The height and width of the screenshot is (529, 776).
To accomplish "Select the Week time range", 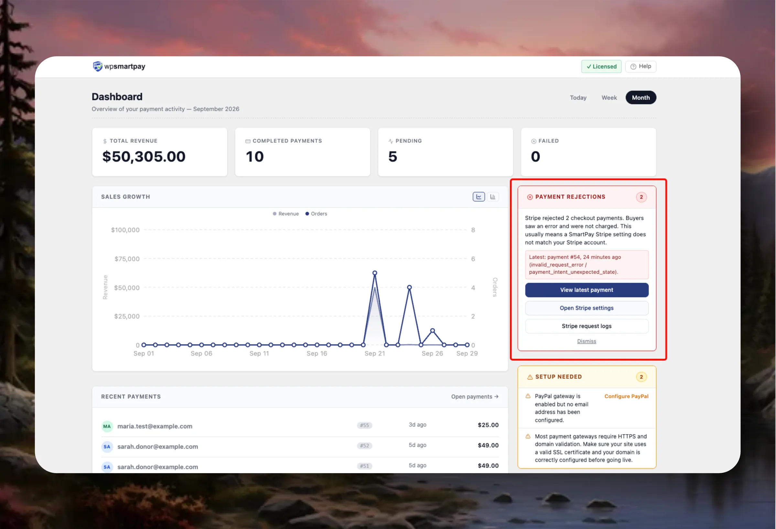I will [x=609, y=98].
